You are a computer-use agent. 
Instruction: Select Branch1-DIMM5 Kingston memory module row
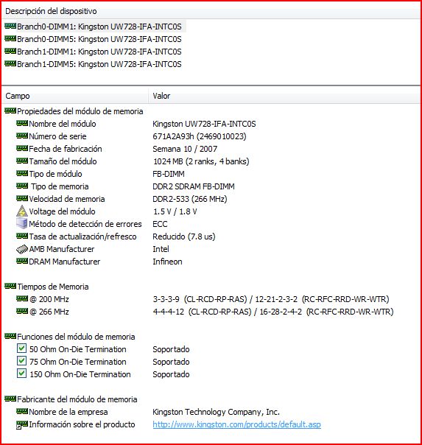pyautogui.click(x=93, y=64)
